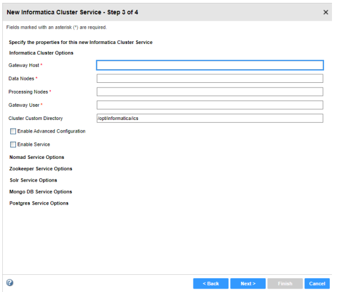Expand Solr Service Options section
This screenshot has width=344, height=292.
pyautogui.click(x=33, y=180)
